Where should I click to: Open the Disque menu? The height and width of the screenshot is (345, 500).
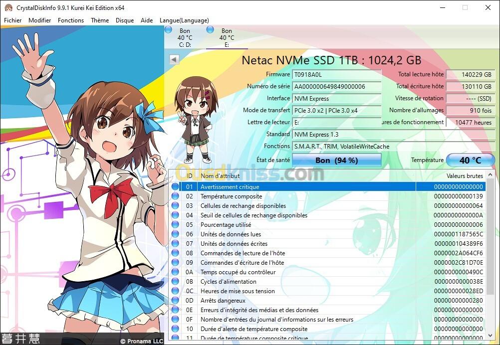[125, 20]
